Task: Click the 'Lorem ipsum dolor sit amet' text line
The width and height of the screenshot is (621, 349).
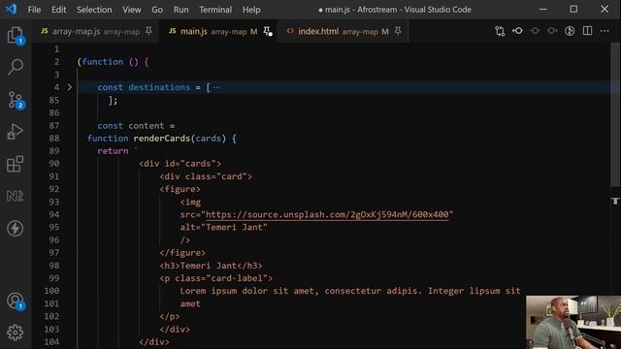Action: [x=350, y=291]
